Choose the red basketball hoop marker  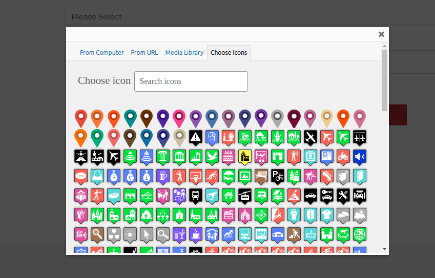coord(196,176)
